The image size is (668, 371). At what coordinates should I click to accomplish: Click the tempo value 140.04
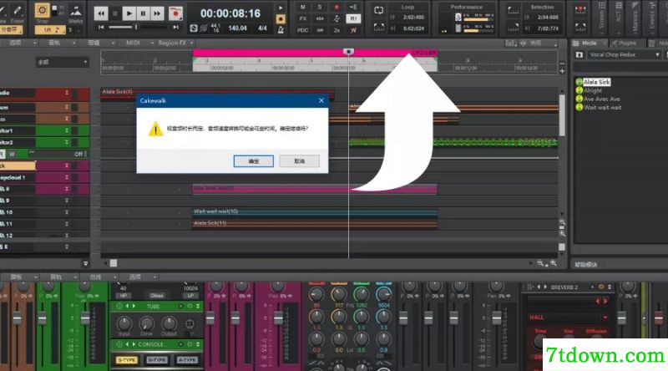click(x=238, y=28)
